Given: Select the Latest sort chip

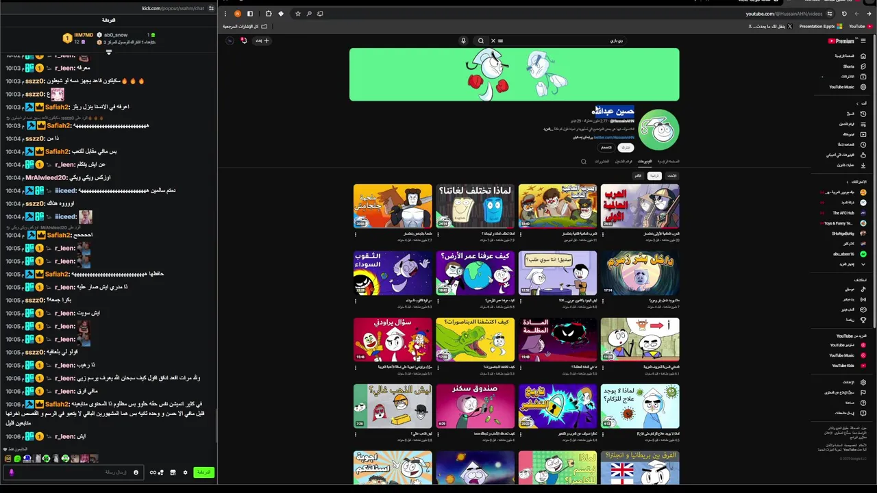Looking at the screenshot, I should click(672, 176).
